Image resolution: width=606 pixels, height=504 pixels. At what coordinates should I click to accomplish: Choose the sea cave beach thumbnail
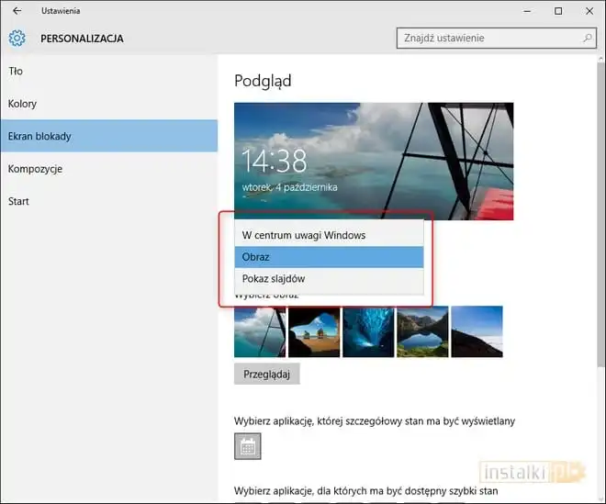click(x=314, y=331)
